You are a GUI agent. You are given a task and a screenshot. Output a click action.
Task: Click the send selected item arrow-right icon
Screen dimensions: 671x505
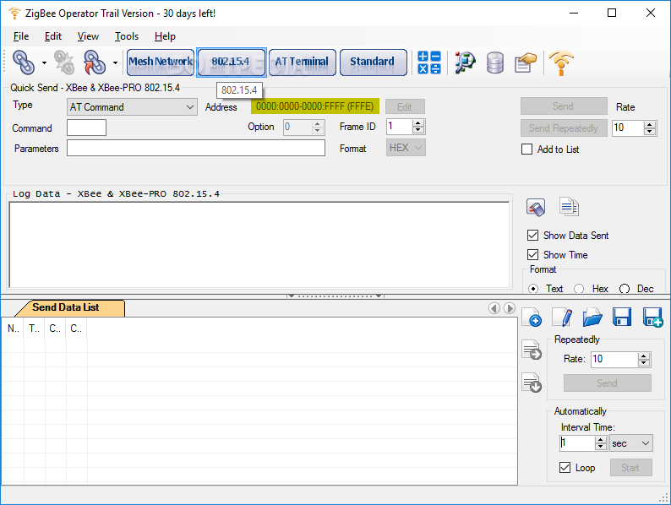click(x=532, y=350)
